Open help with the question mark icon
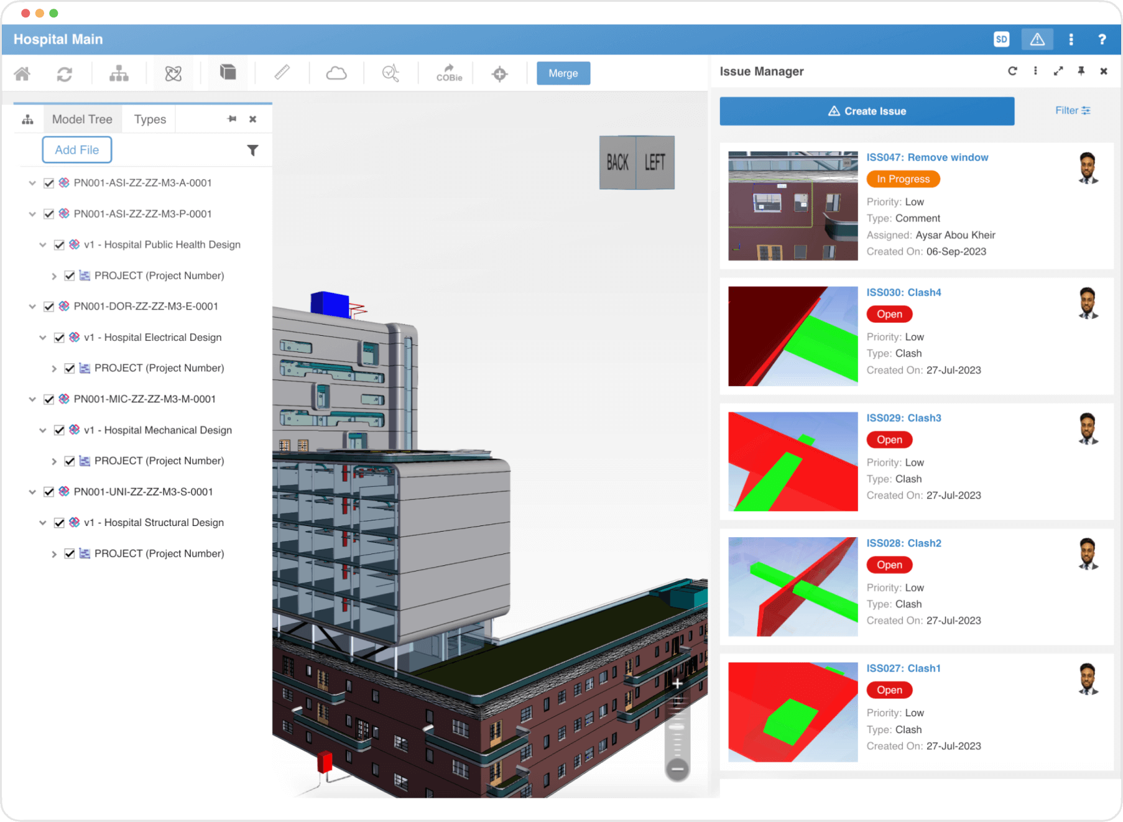The image size is (1123, 822). pos(1102,39)
